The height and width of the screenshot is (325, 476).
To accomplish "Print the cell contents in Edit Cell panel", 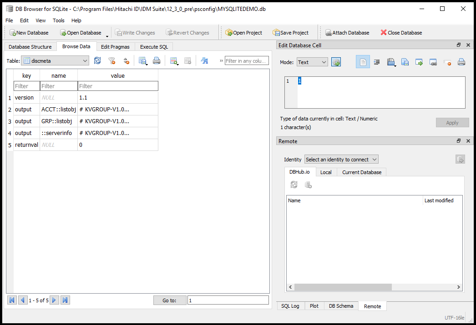I will coord(461,62).
